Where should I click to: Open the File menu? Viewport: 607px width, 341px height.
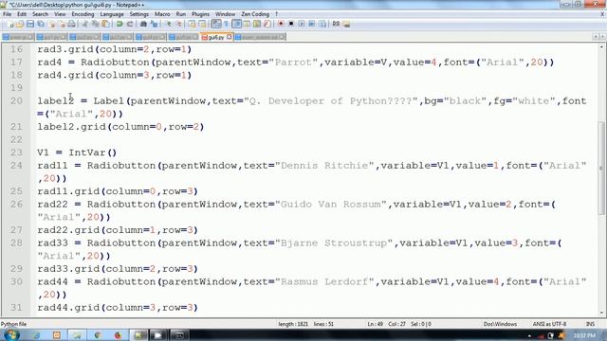[7, 14]
